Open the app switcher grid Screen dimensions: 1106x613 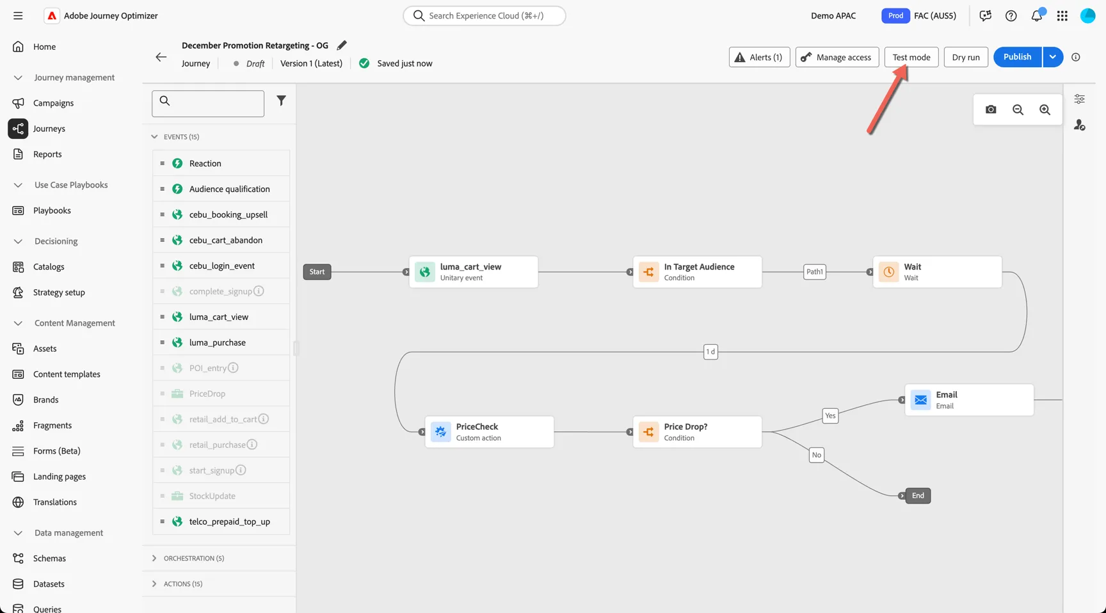pos(1062,16)
